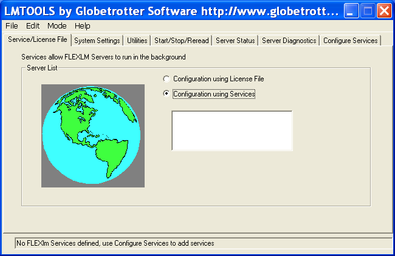395x256 pixels.
Task: Open the Help menu
Action: [83, 26]
